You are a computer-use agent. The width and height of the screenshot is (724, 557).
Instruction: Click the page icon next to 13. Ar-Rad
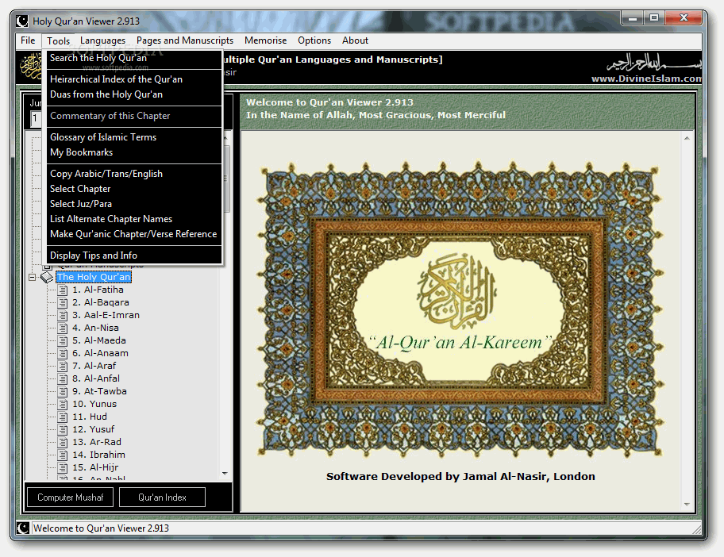[63, 443]
